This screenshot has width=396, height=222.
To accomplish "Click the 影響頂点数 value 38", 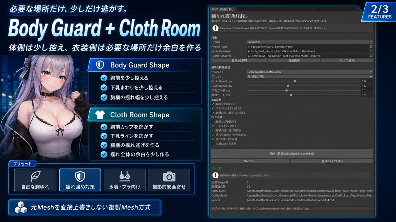I will (249, 187).
